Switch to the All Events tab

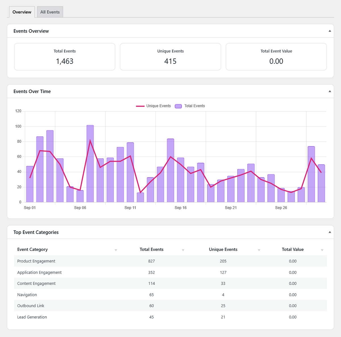coord(50,12)
